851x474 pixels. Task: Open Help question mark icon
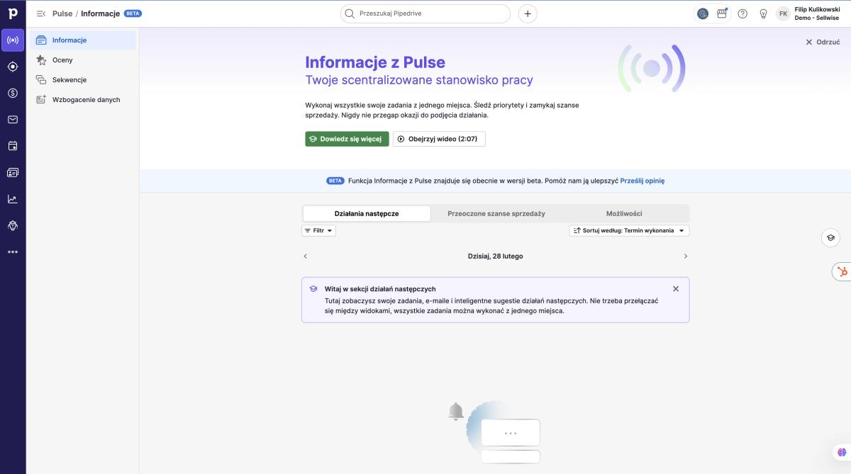pyautogui.click(x=742, y=13)
